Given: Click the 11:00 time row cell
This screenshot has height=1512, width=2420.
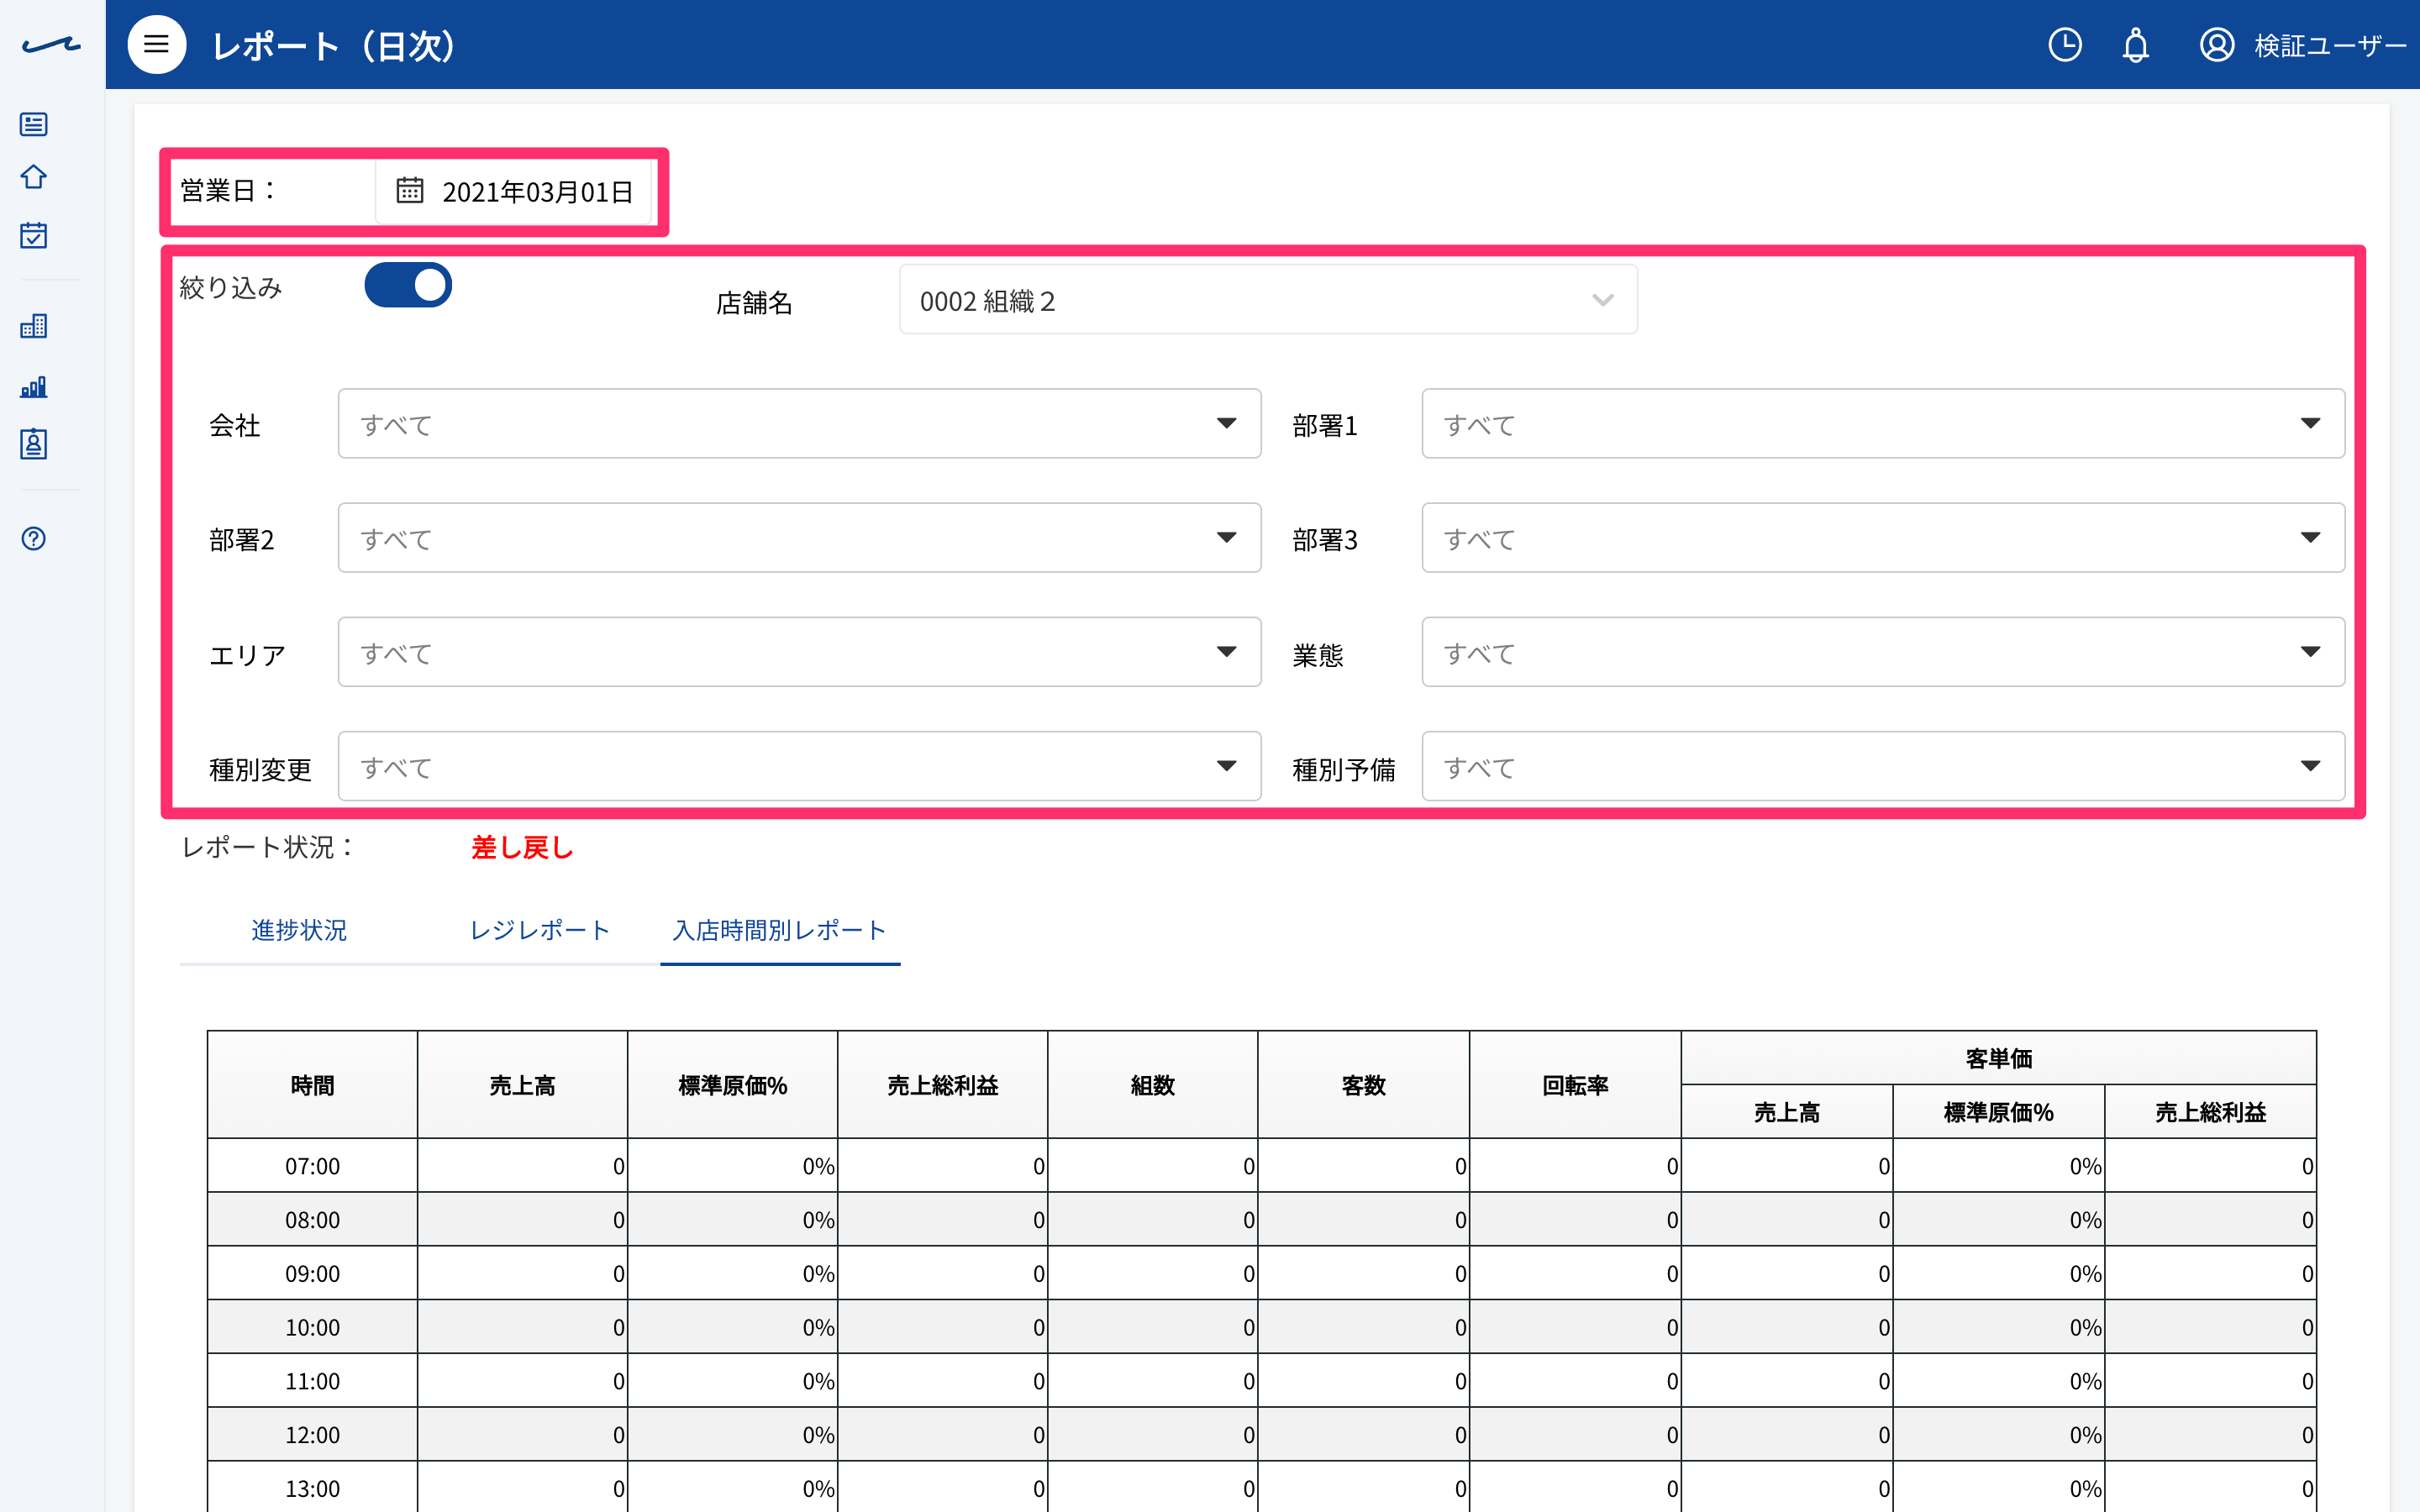Looking at the screenshot, I should (312, 1381).
